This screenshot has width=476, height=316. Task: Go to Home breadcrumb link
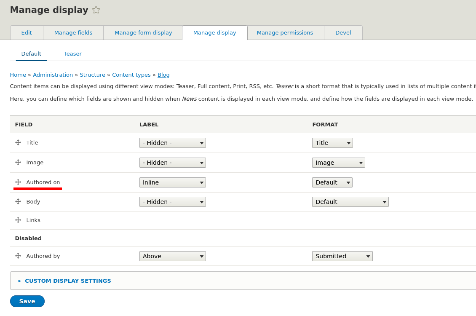click(18, 75)
